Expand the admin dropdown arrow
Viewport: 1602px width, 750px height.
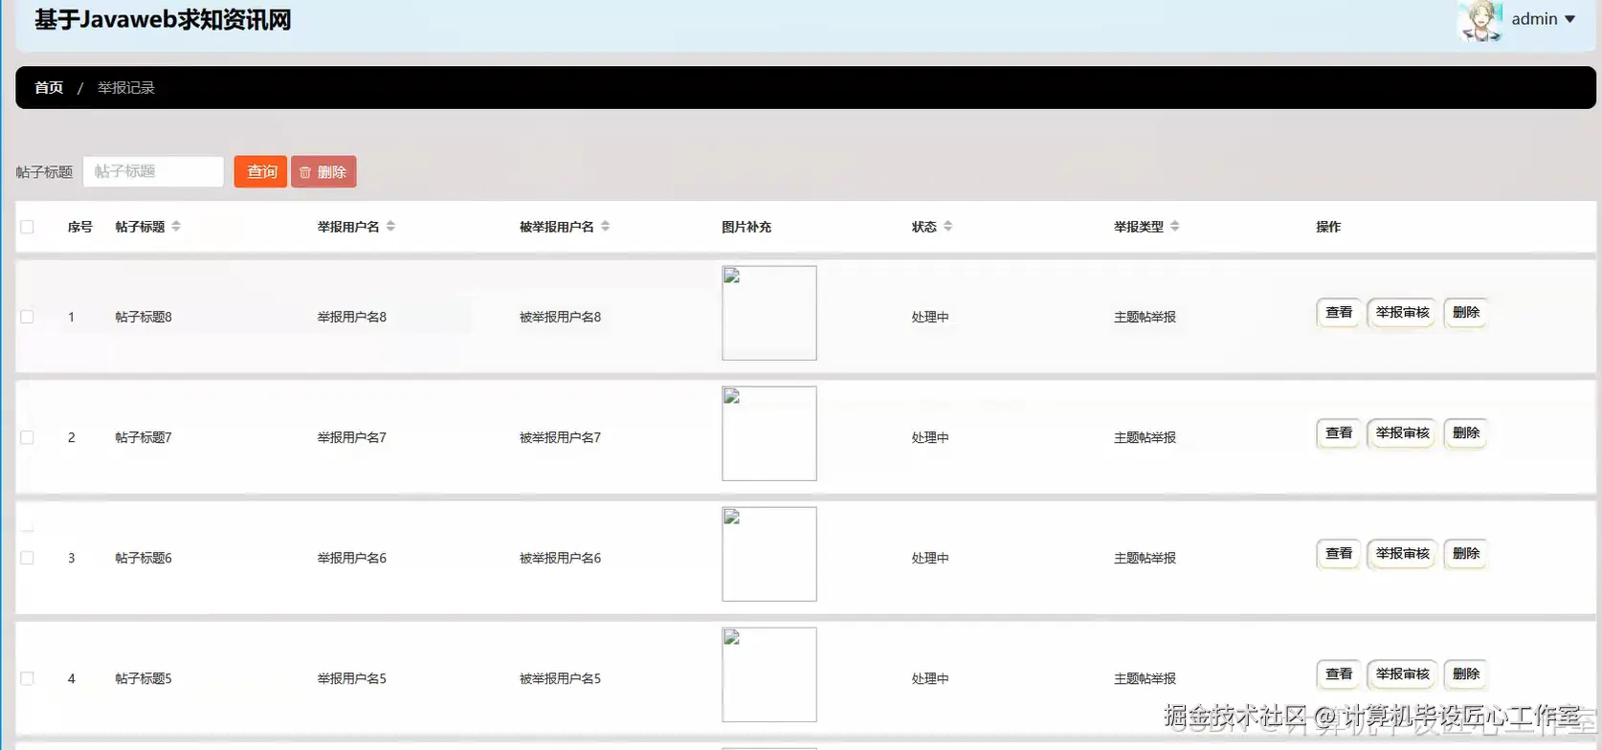coord(1569,19)
